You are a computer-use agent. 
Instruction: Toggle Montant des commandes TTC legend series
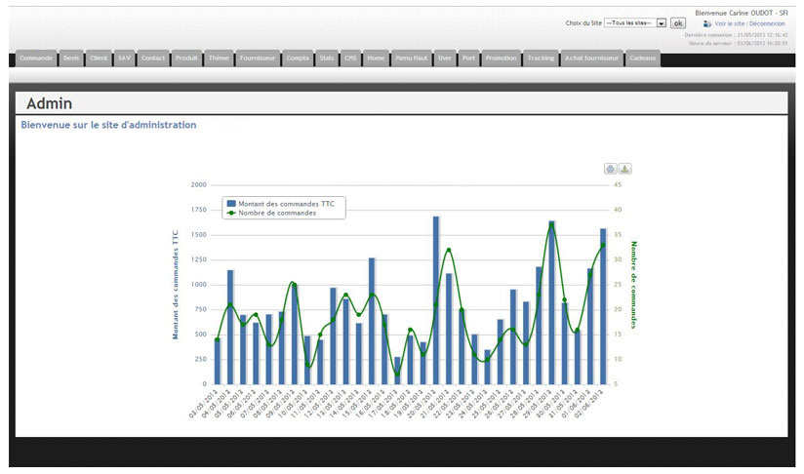click(280, 204)
